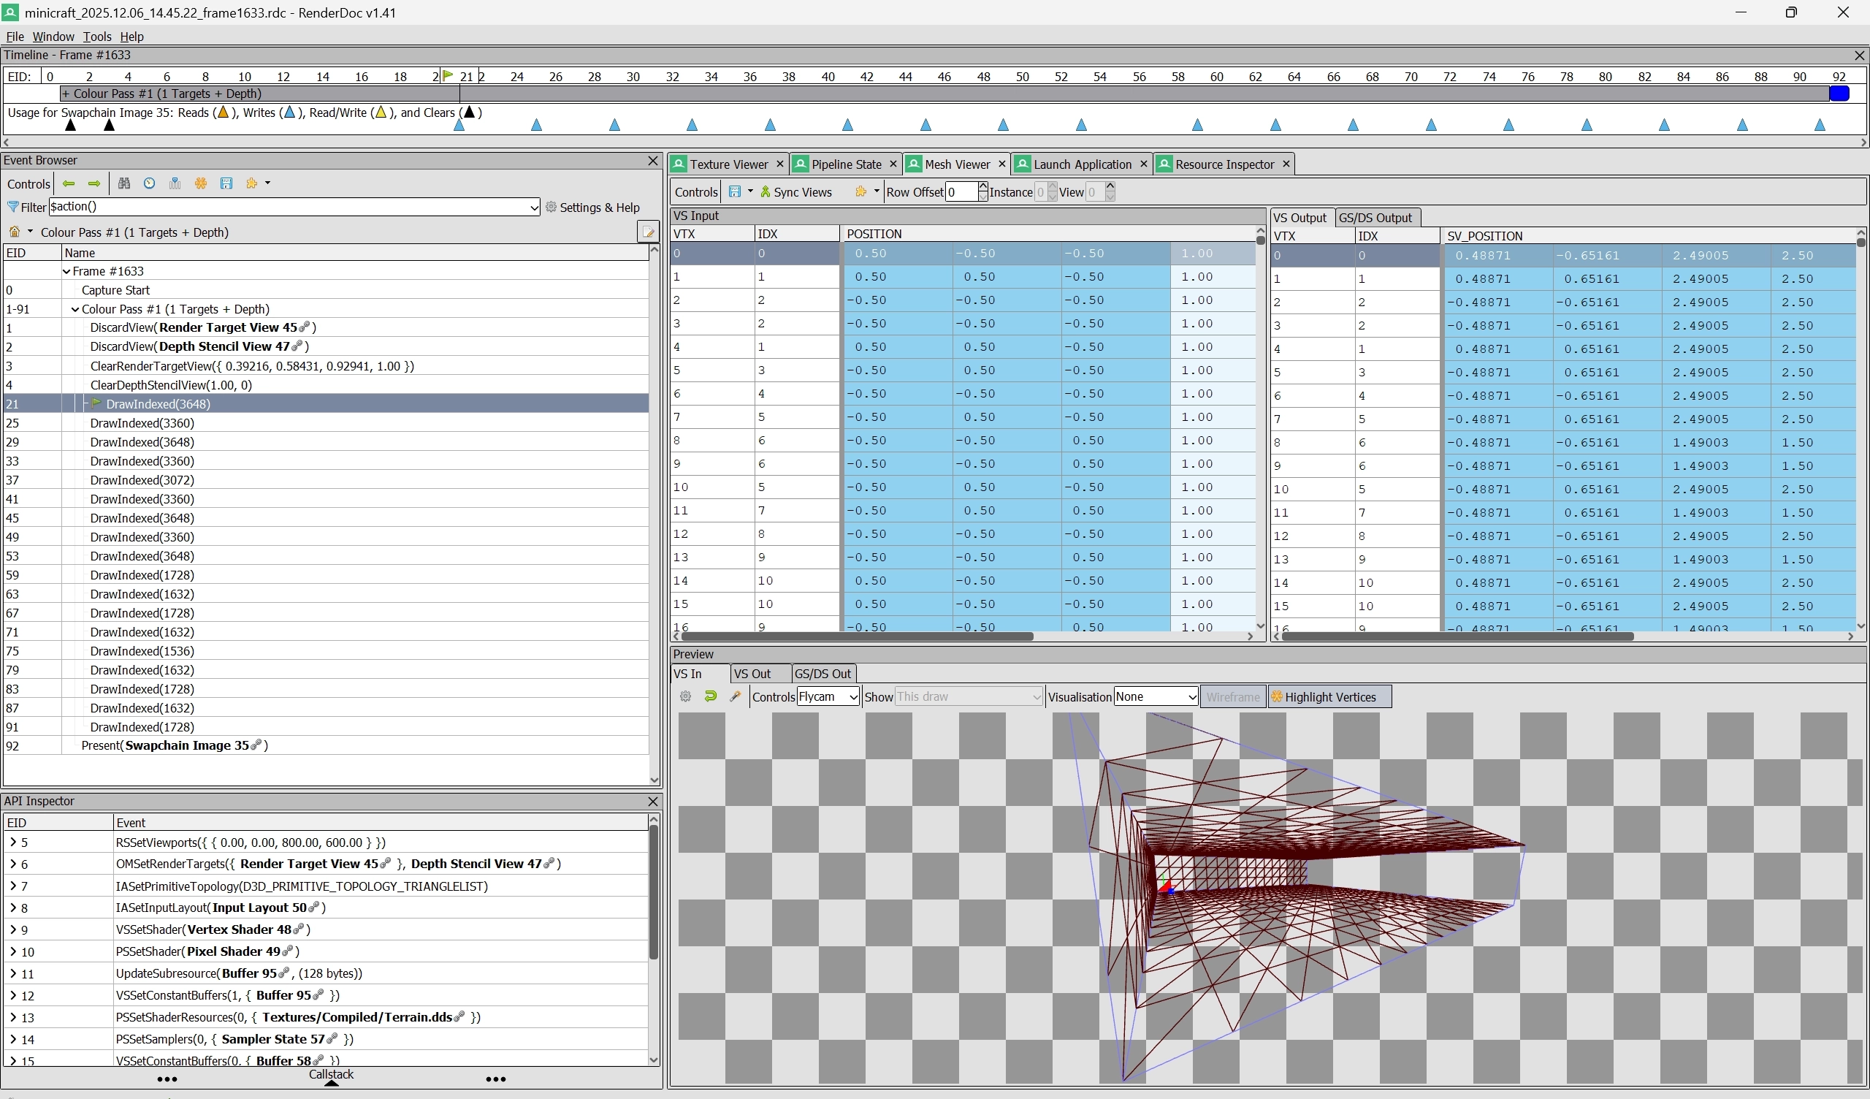
Task: Open the Flycam controls dropdown
Action: coord(828,696)
